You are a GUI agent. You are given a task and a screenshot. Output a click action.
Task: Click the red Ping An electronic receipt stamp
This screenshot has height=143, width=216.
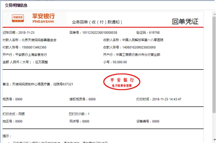point(122,82)
